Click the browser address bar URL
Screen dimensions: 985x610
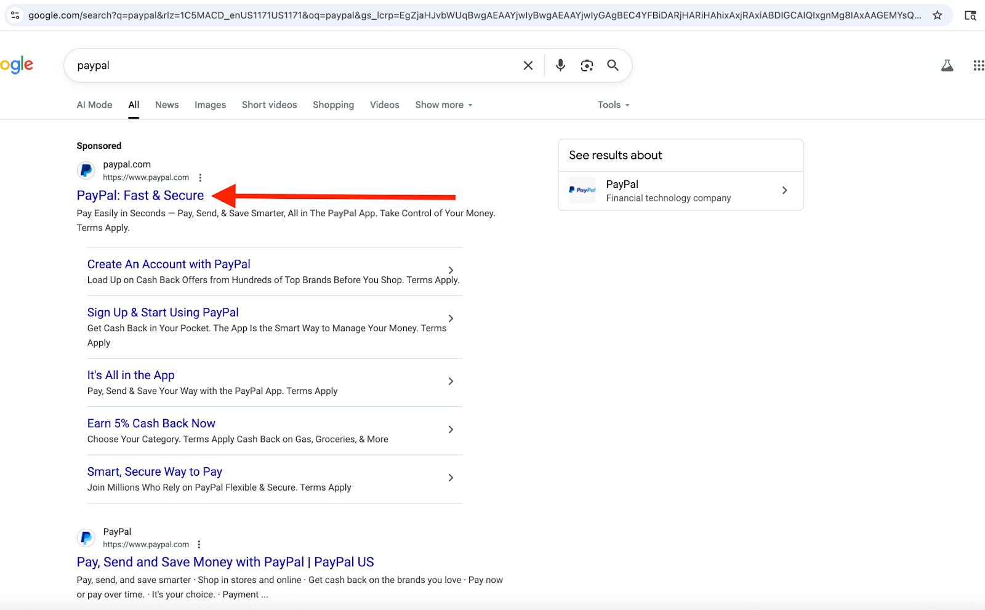click(475, 15)
